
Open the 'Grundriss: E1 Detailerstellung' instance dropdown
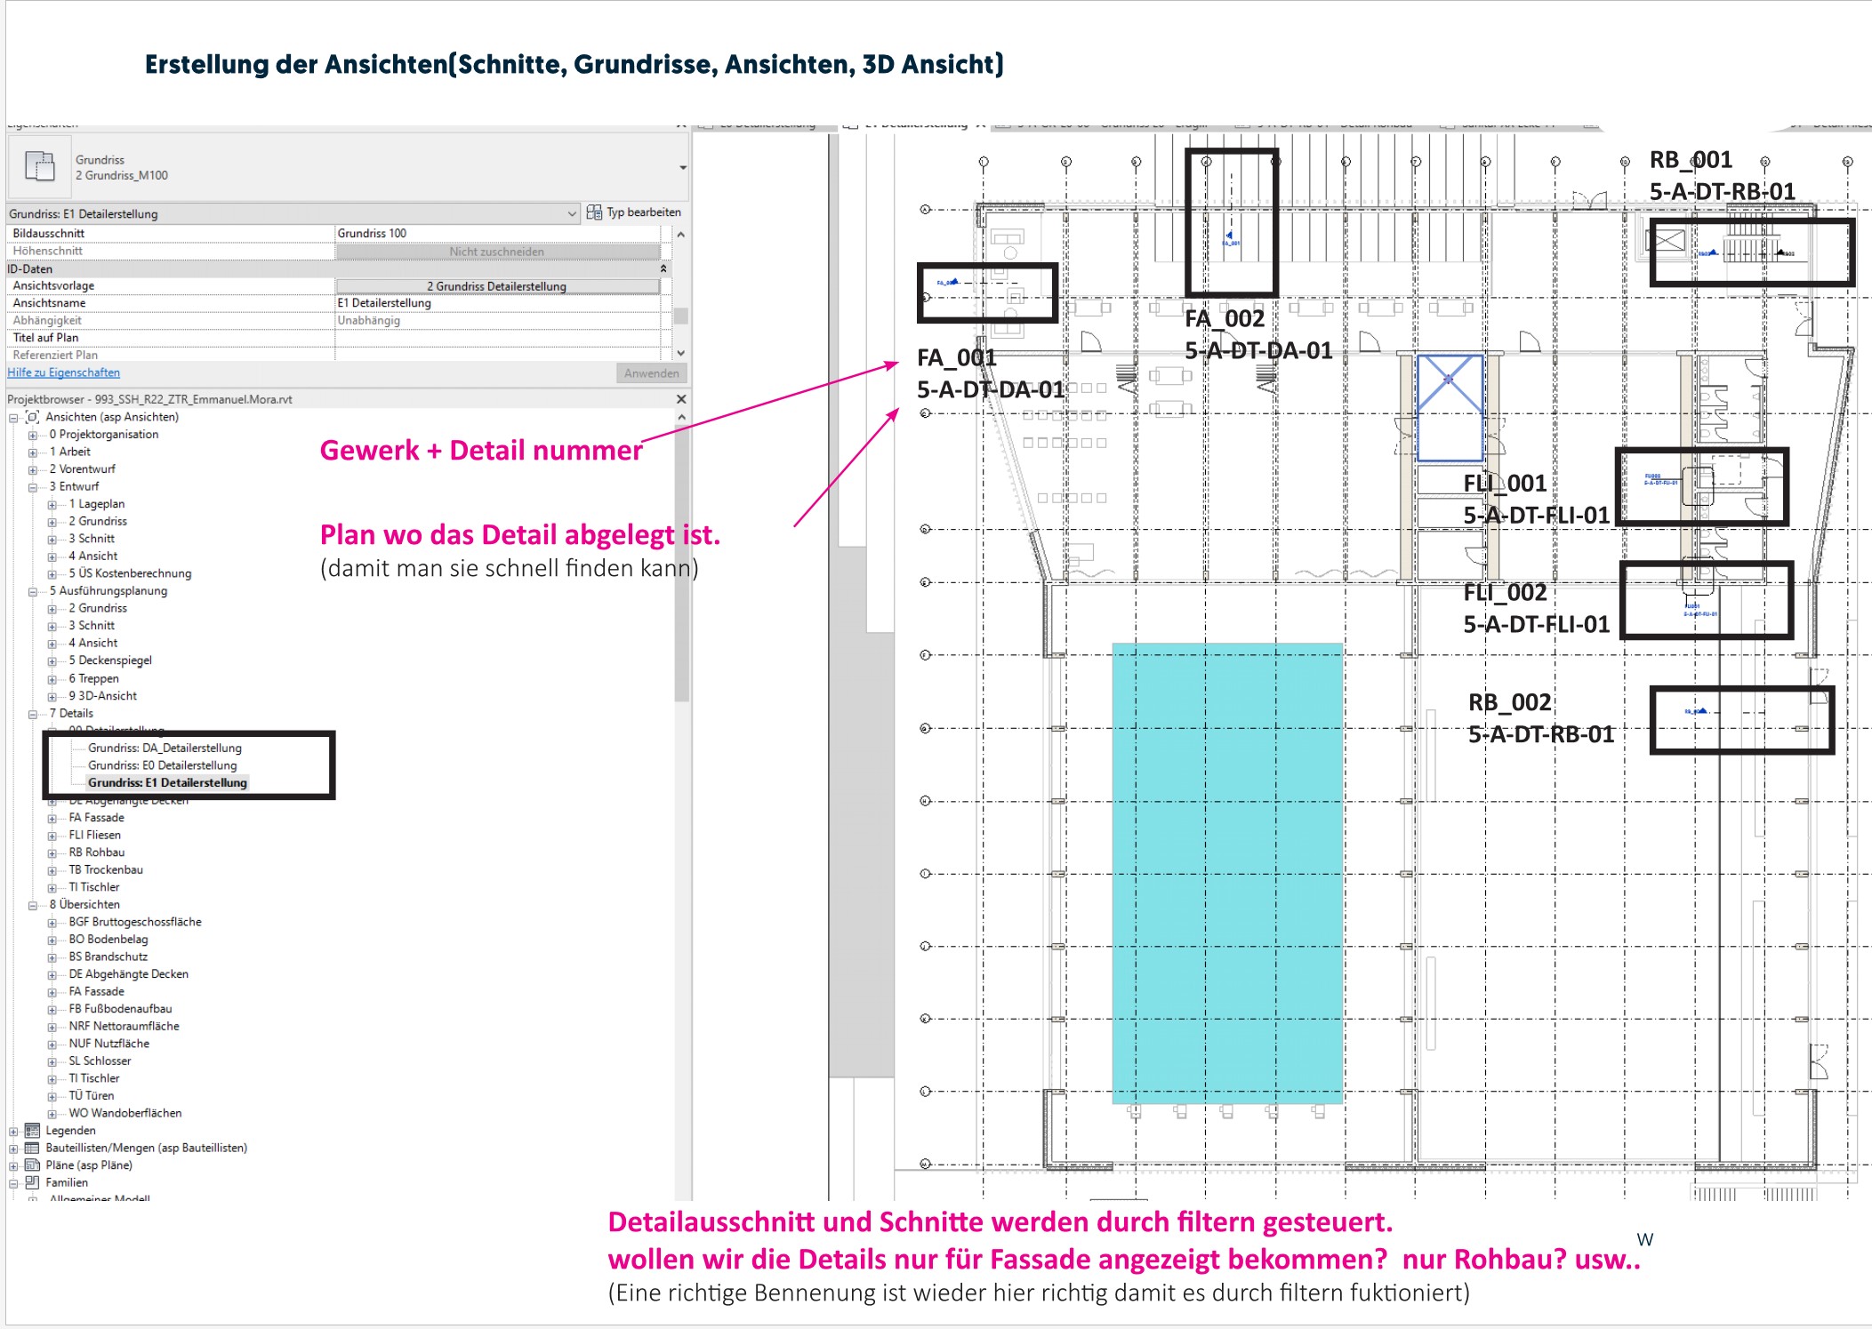click(x=572, y=214)
